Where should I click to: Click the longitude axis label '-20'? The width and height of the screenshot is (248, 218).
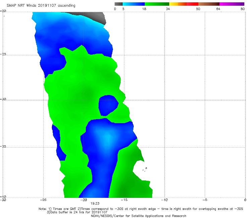coord(84,200)
